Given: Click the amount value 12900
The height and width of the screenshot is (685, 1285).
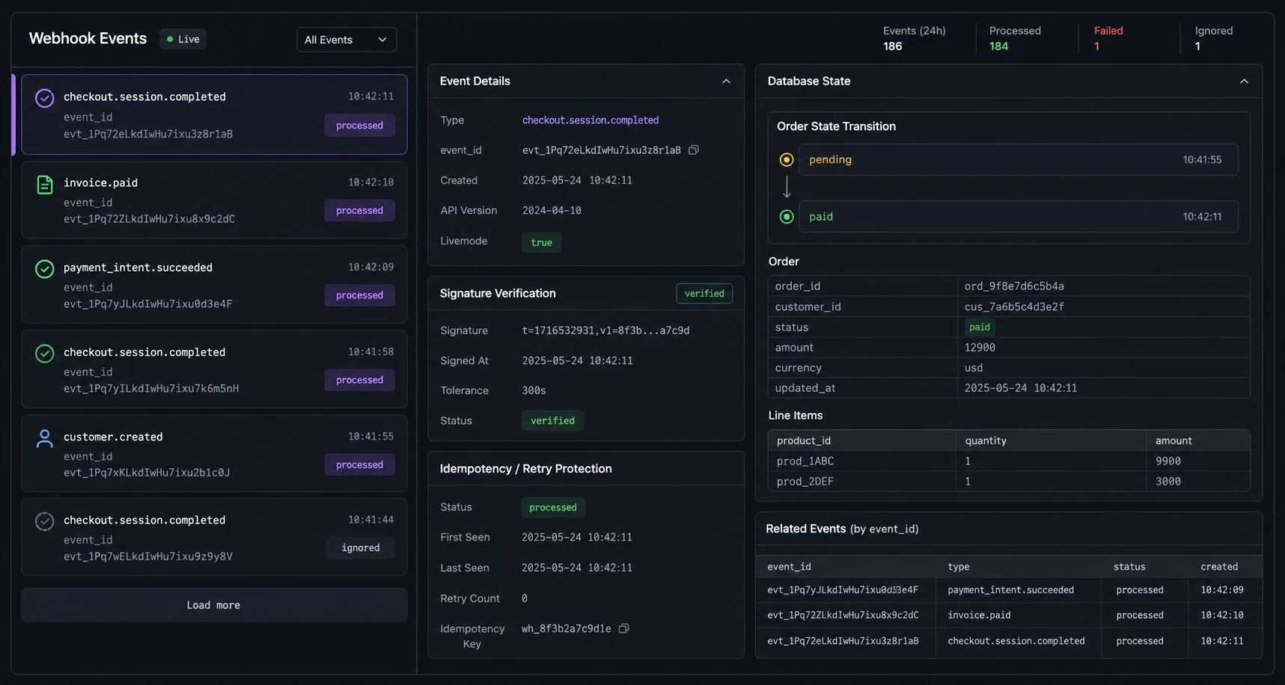Looking at the screenshot, I should (x=980, y=348).
